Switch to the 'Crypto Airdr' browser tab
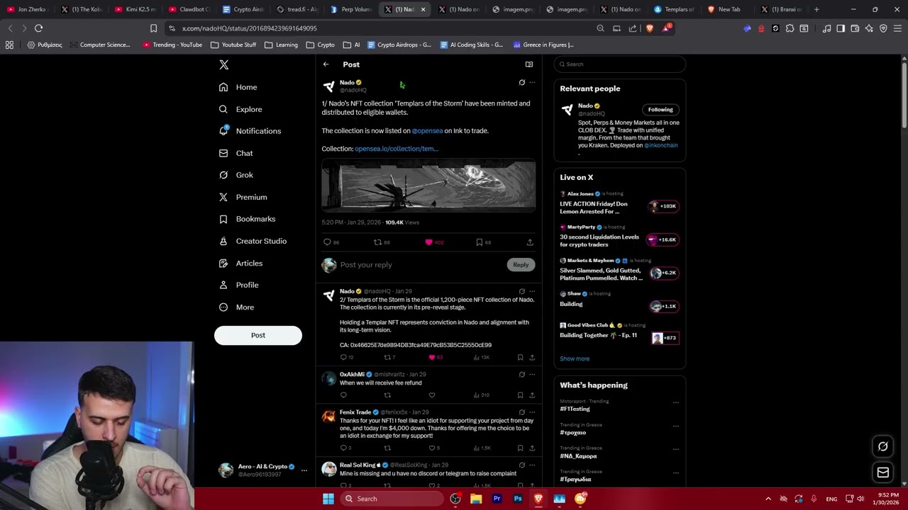Screen dimensions: 908x510 243,9
